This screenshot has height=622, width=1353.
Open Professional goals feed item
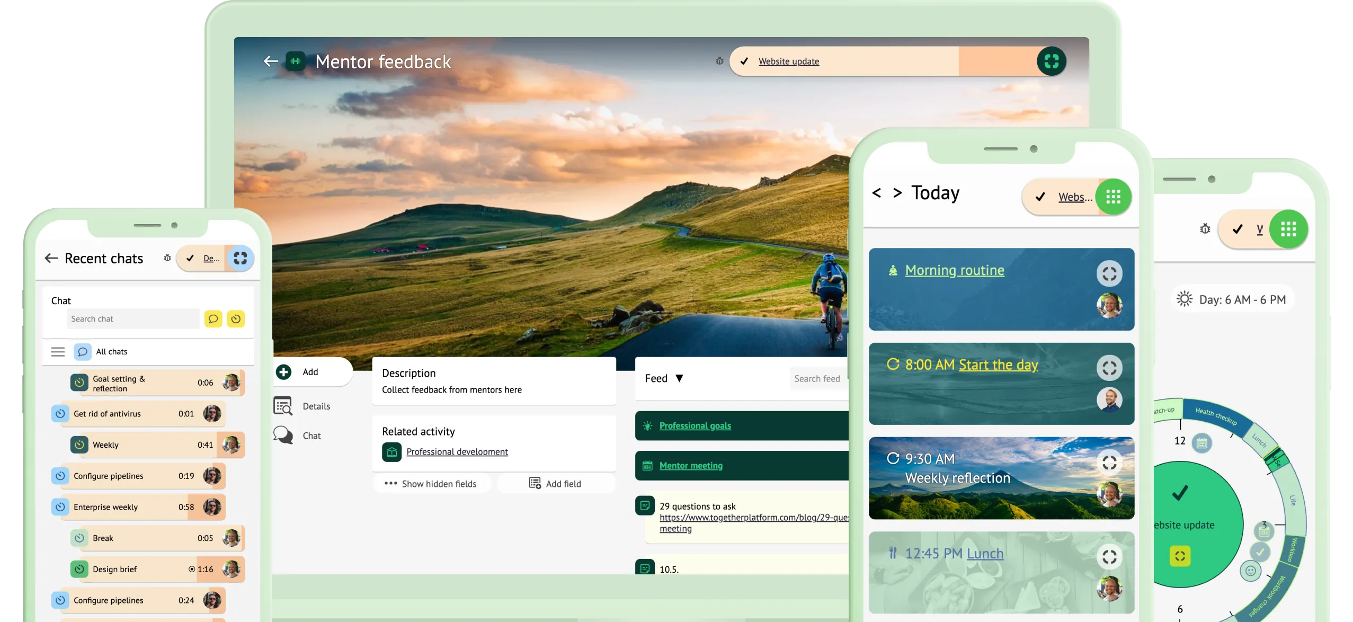pos(695,426)
